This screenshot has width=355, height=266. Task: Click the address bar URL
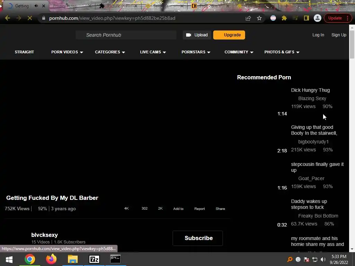[112, 18]
